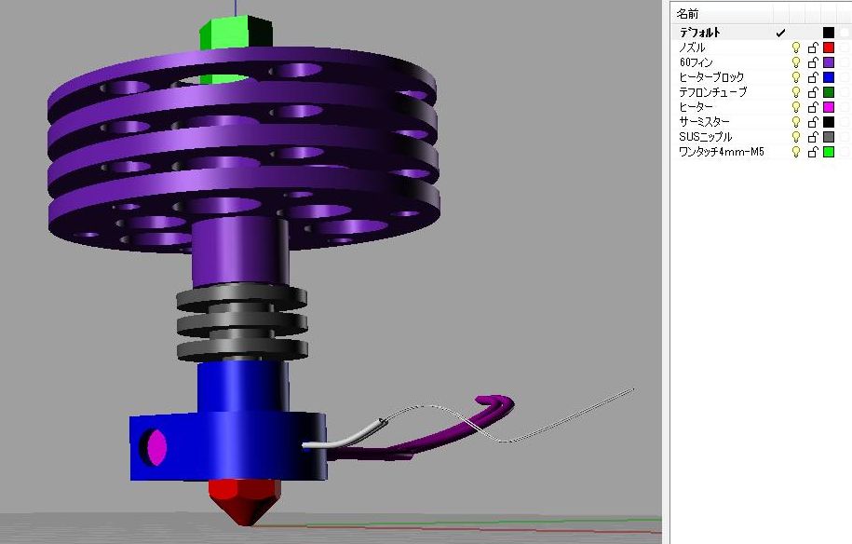Select the ヒーター layer name
Viewport: 852px width, 544px height.
point(696,107)
